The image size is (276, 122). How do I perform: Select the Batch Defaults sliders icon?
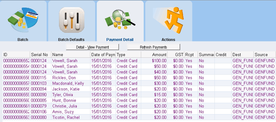pyautogui.click(x=72, y=20)
